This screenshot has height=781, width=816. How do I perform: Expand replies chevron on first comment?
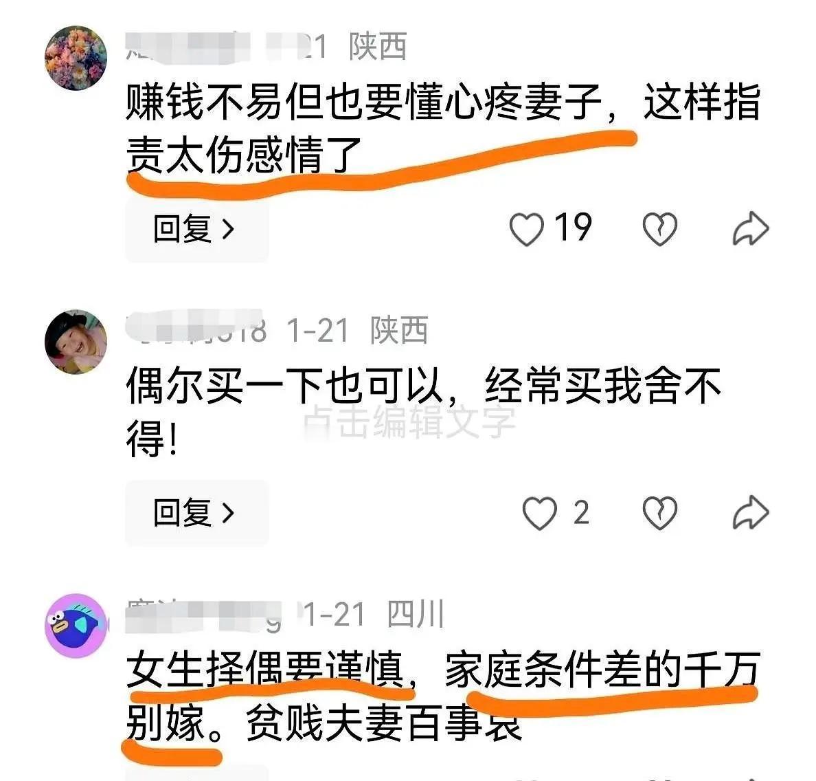click(x=228, y=229)
